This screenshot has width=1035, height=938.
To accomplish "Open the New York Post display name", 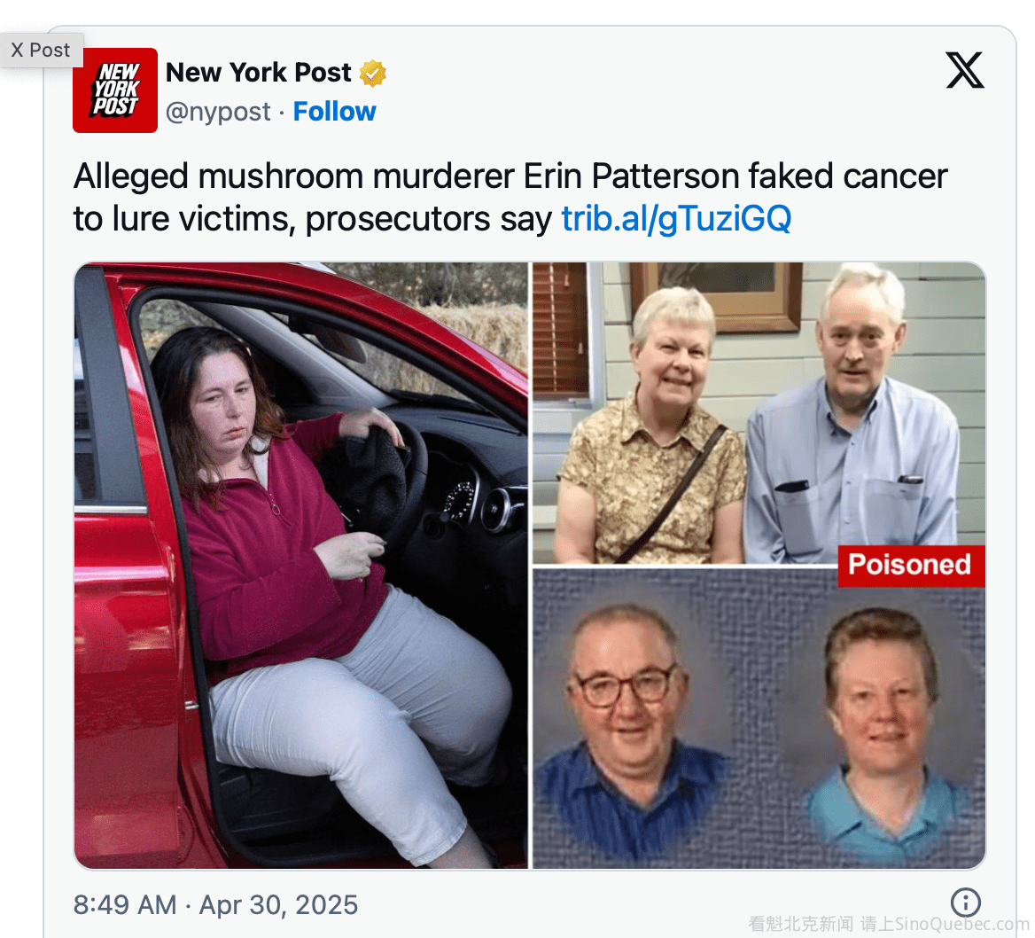I will pyautogui.click(x=258, y=73).
